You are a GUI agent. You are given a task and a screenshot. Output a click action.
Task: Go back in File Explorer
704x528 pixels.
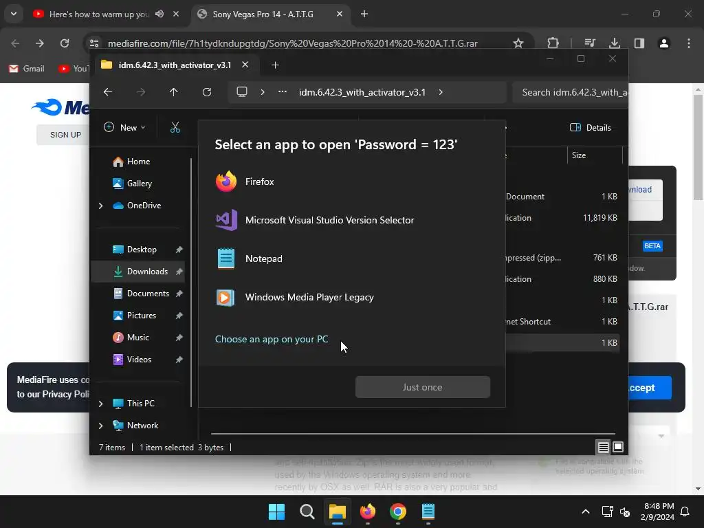108,92
